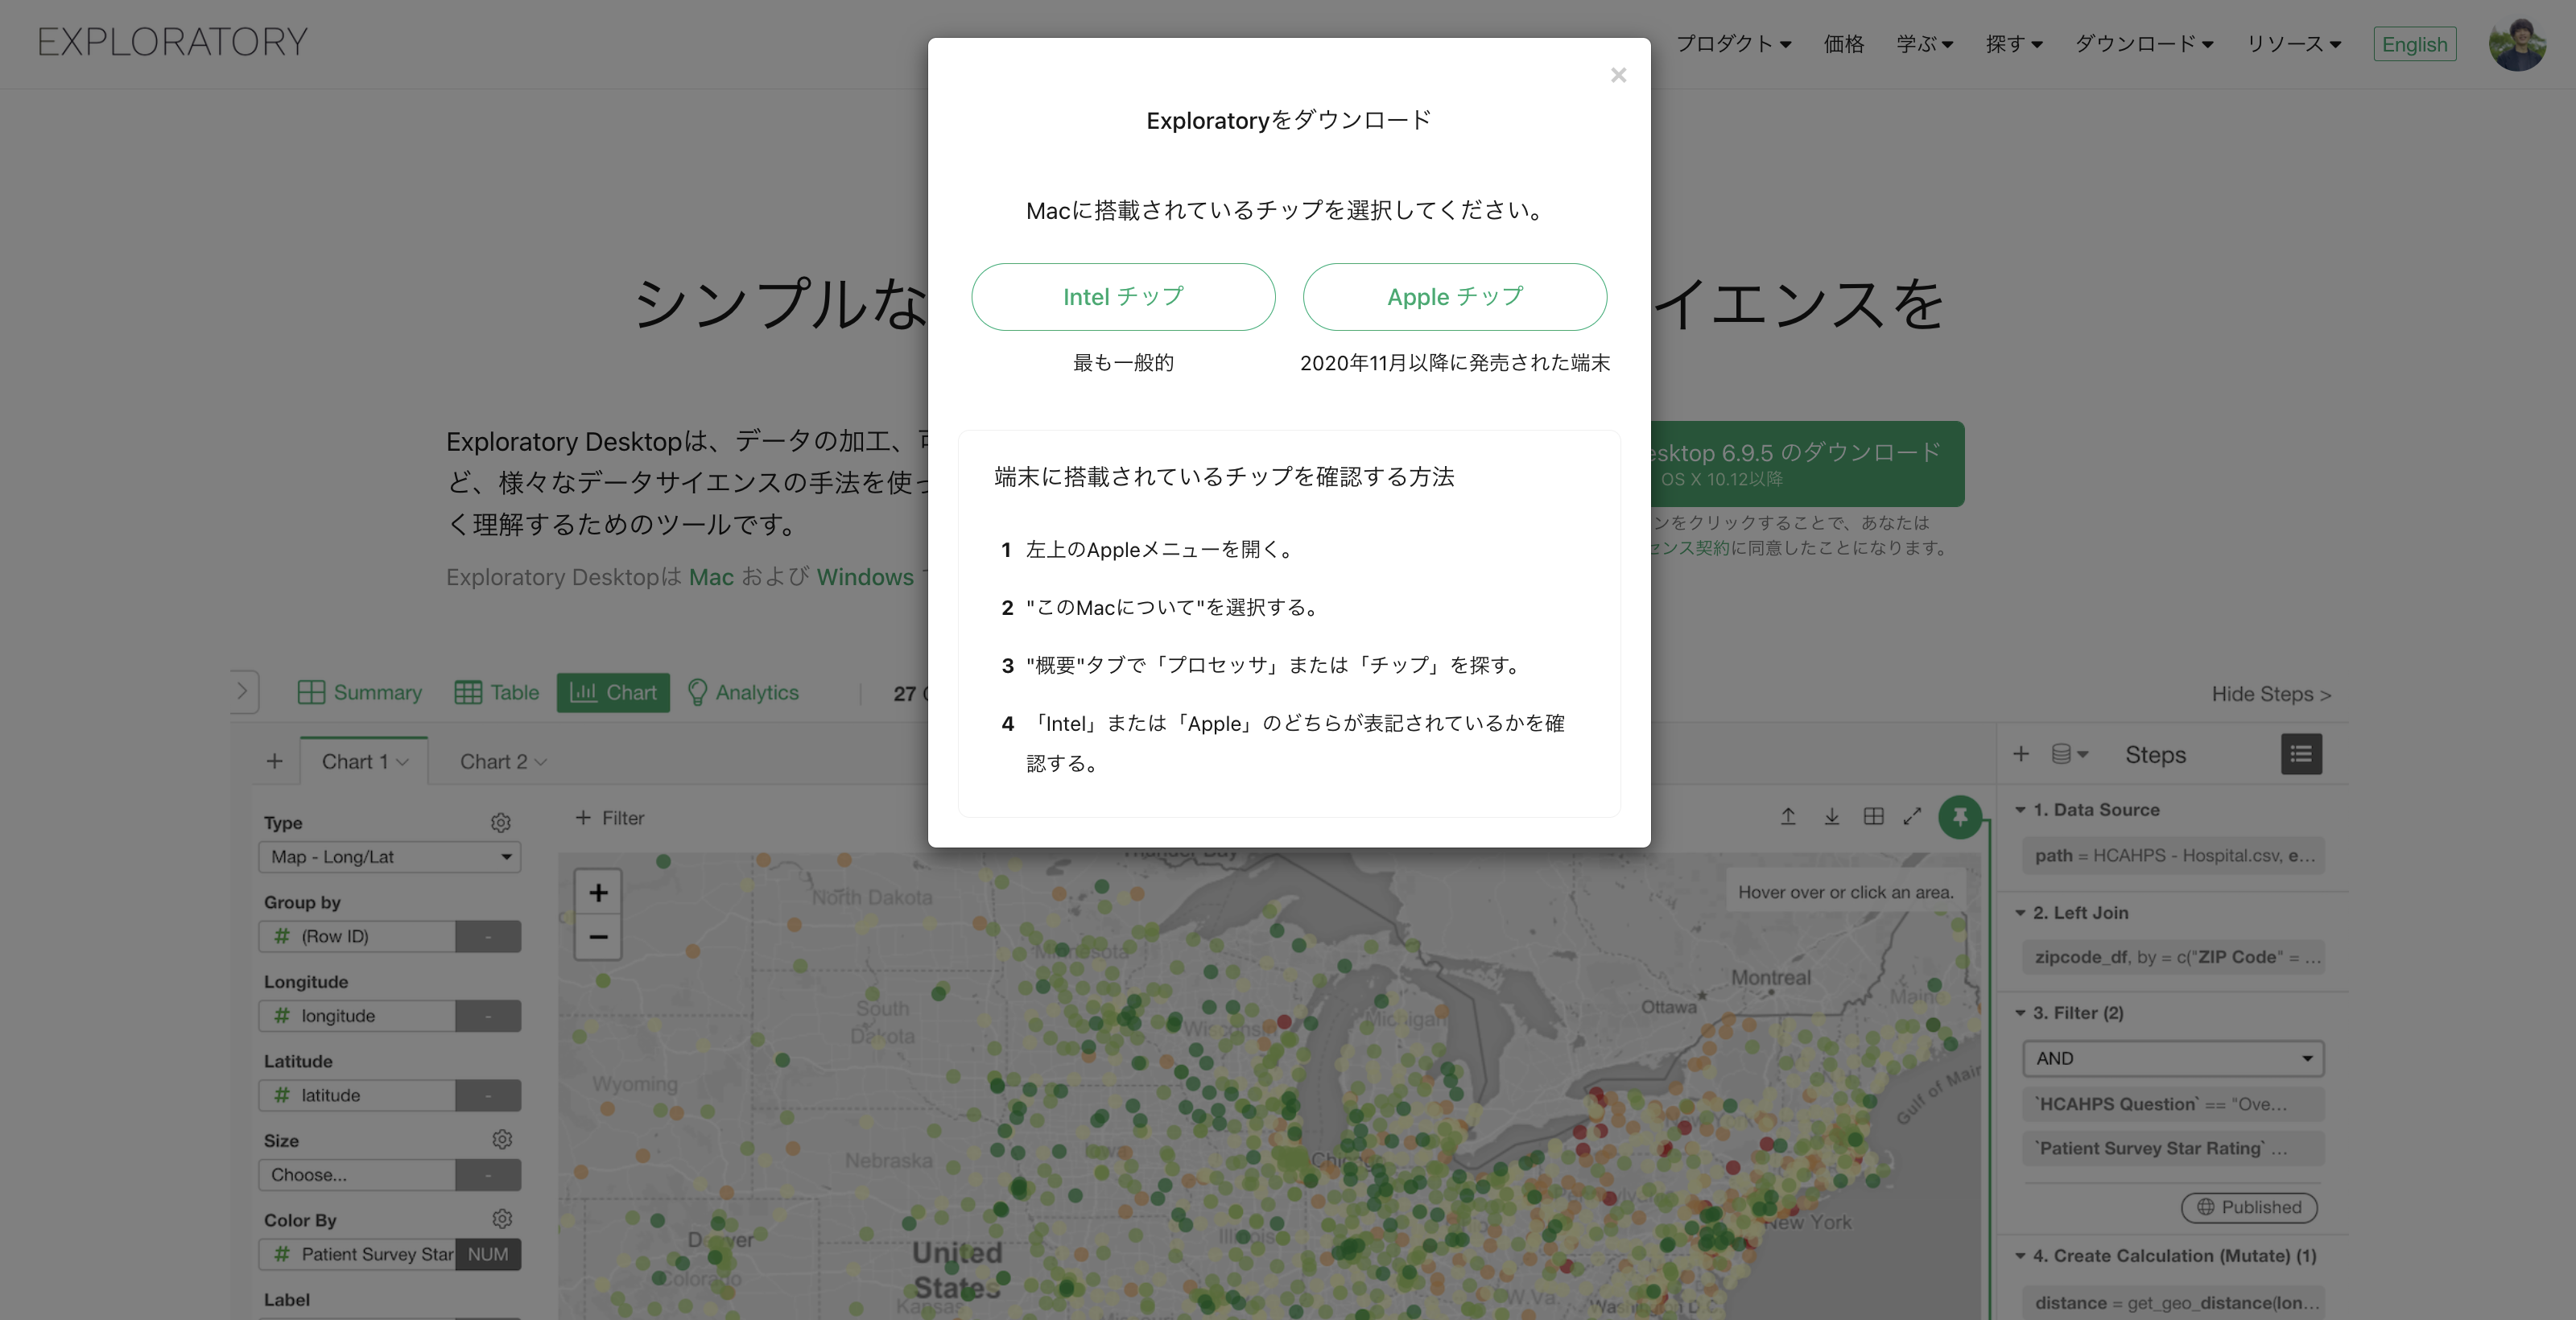Viewport: 2576px width, 1320px height.
Task: Close the Exploratory download dialog
Action: pos(1618,75)
